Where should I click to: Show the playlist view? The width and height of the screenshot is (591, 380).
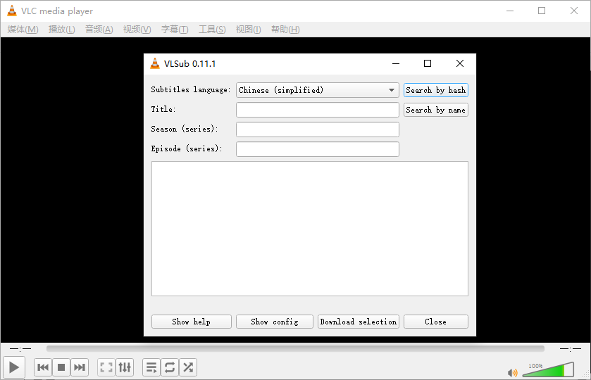click(151, 367)
